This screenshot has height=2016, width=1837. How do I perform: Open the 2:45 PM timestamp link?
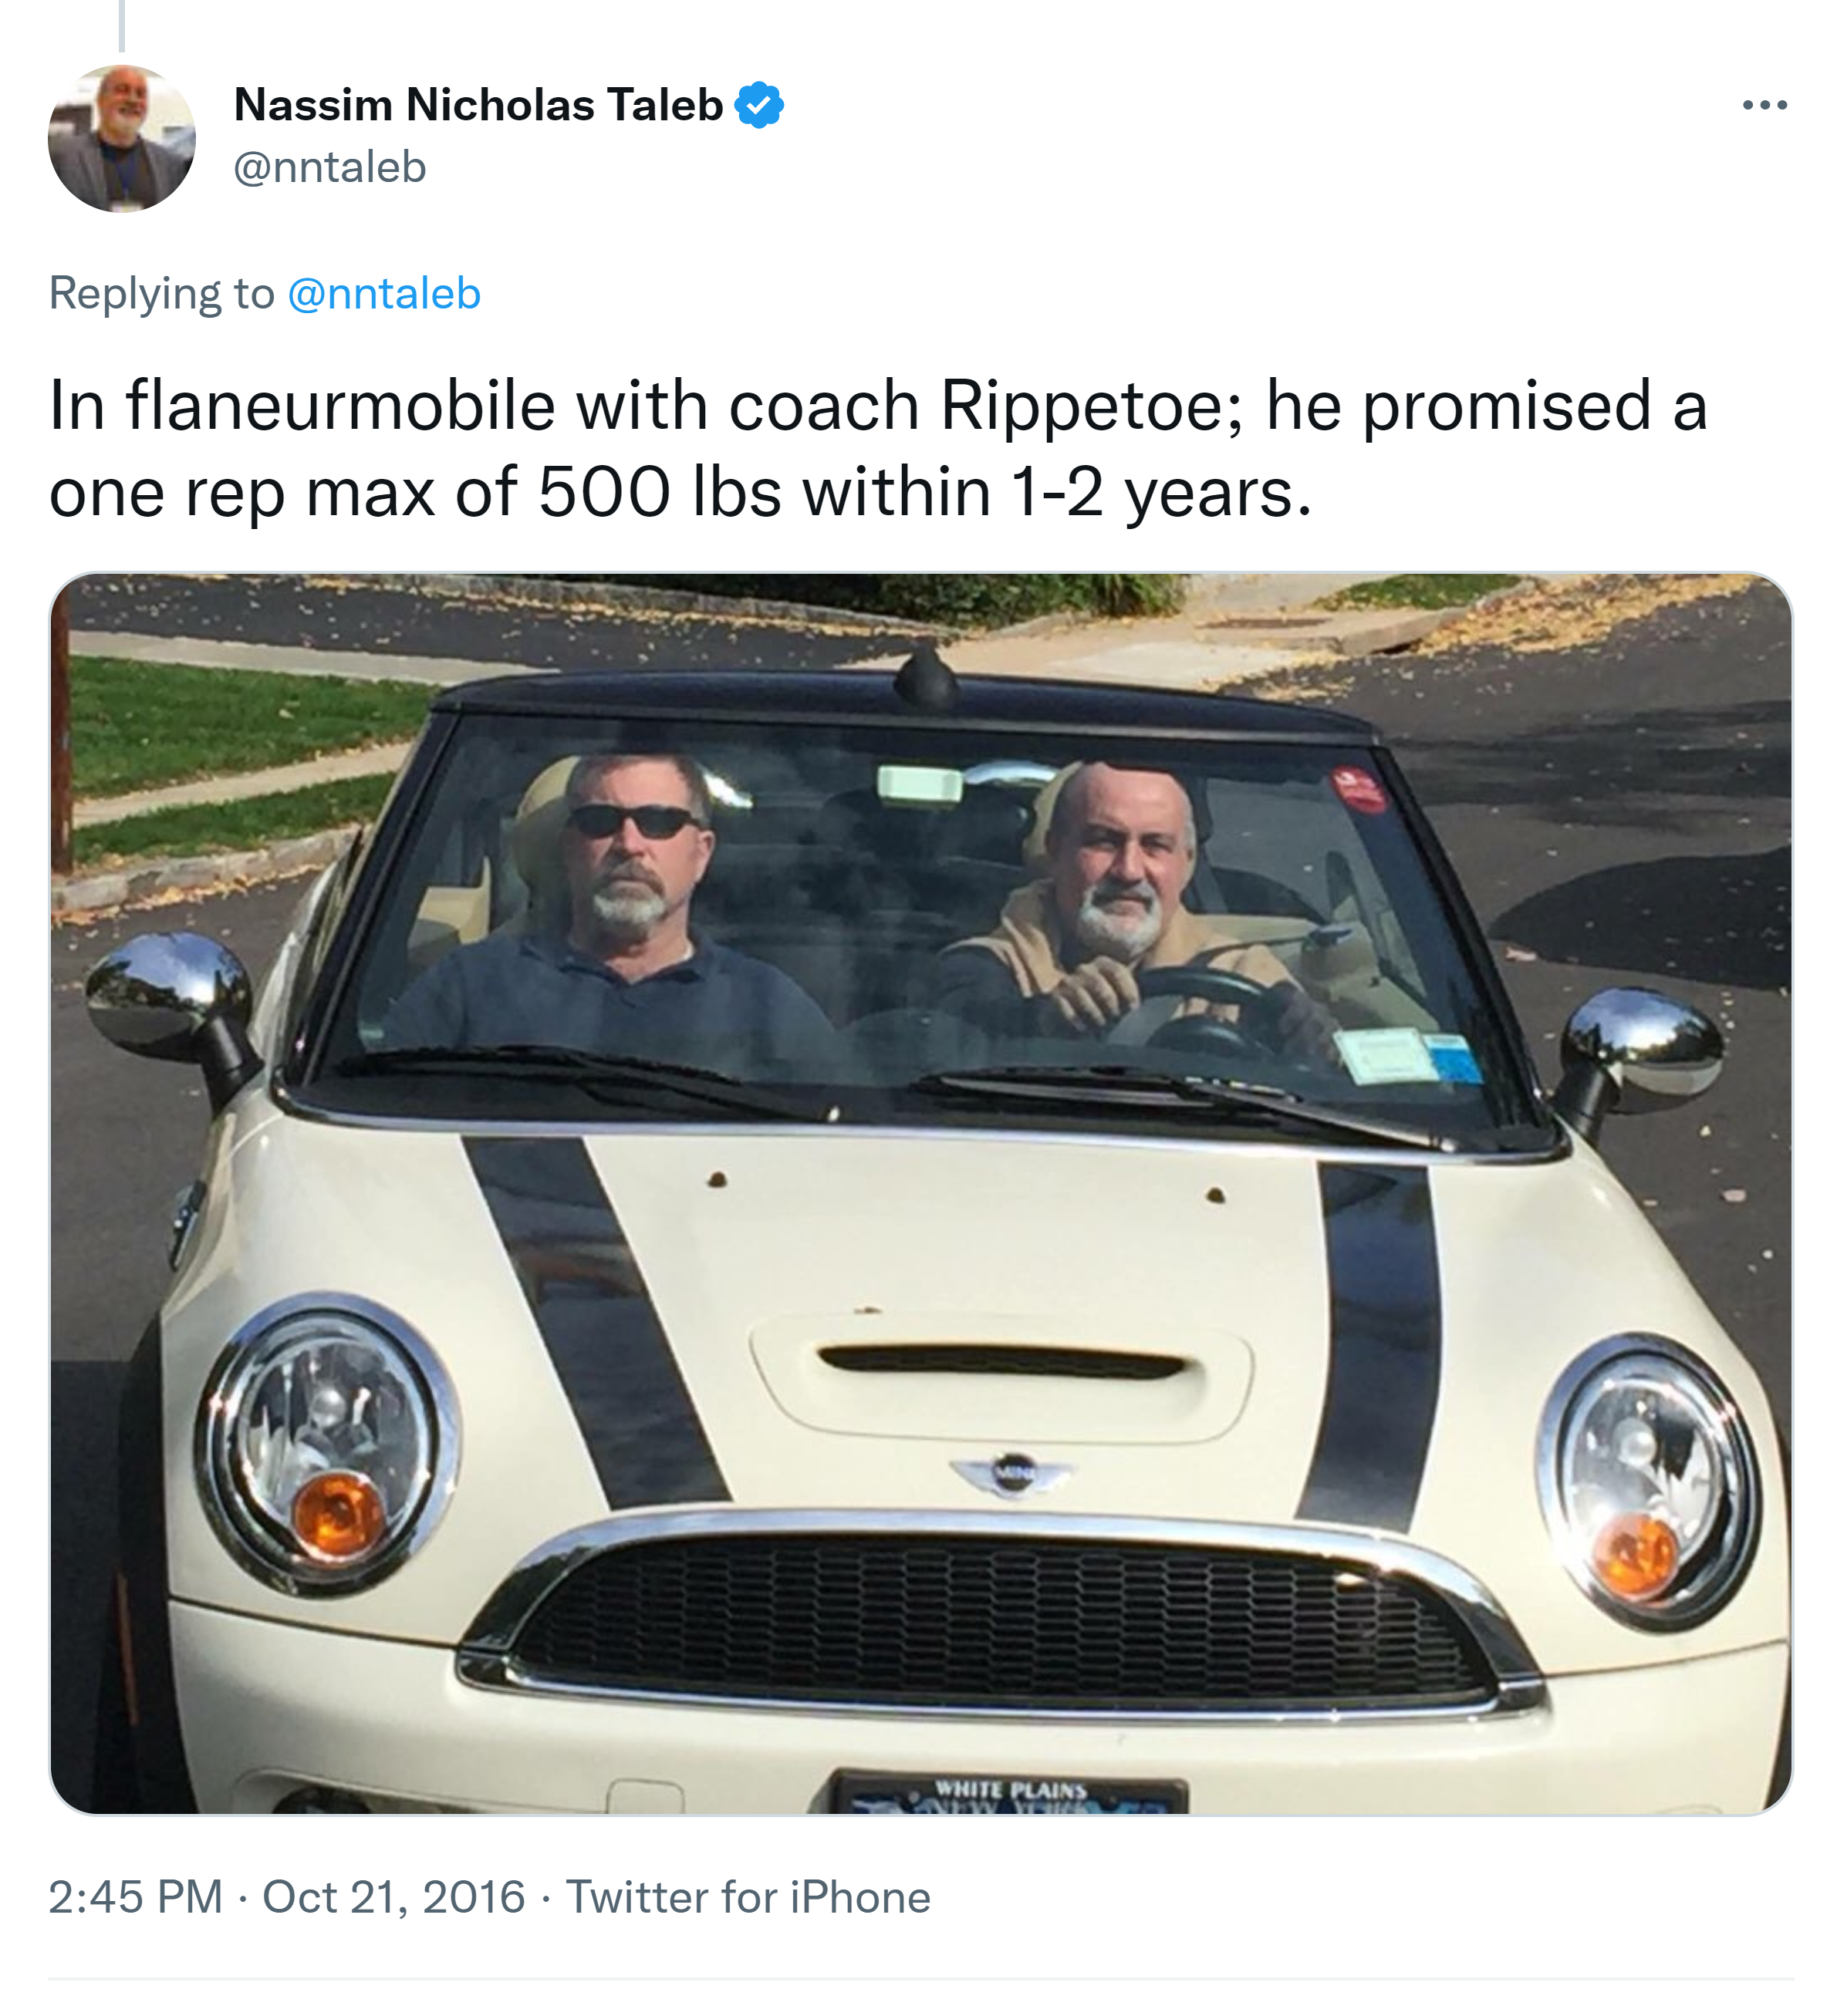pos(136,1897)
